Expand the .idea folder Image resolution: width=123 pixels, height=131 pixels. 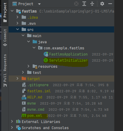pos(17,17)
